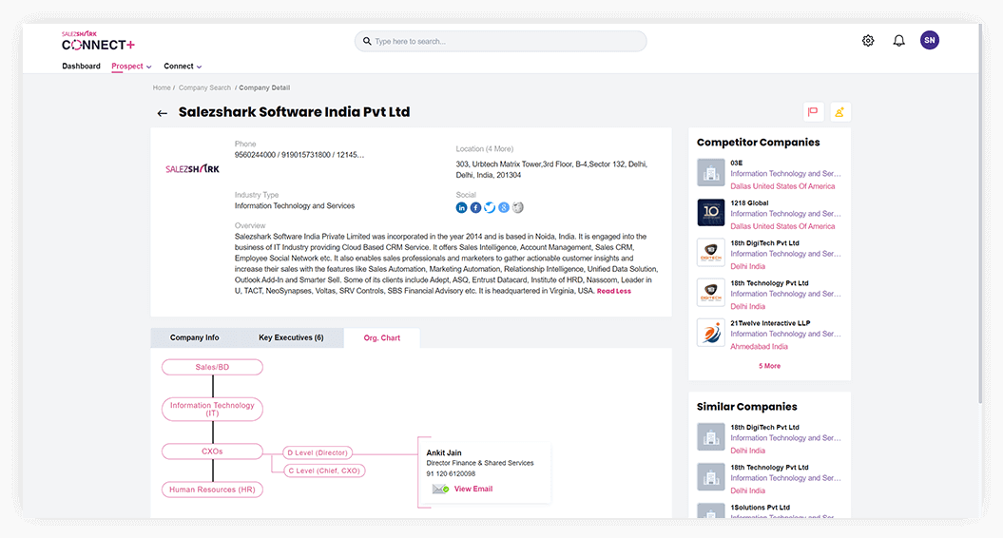Open 21Twelve Interactive LLP company name
The width and height of the screenshot is (1003, 538).
point(770,323)
